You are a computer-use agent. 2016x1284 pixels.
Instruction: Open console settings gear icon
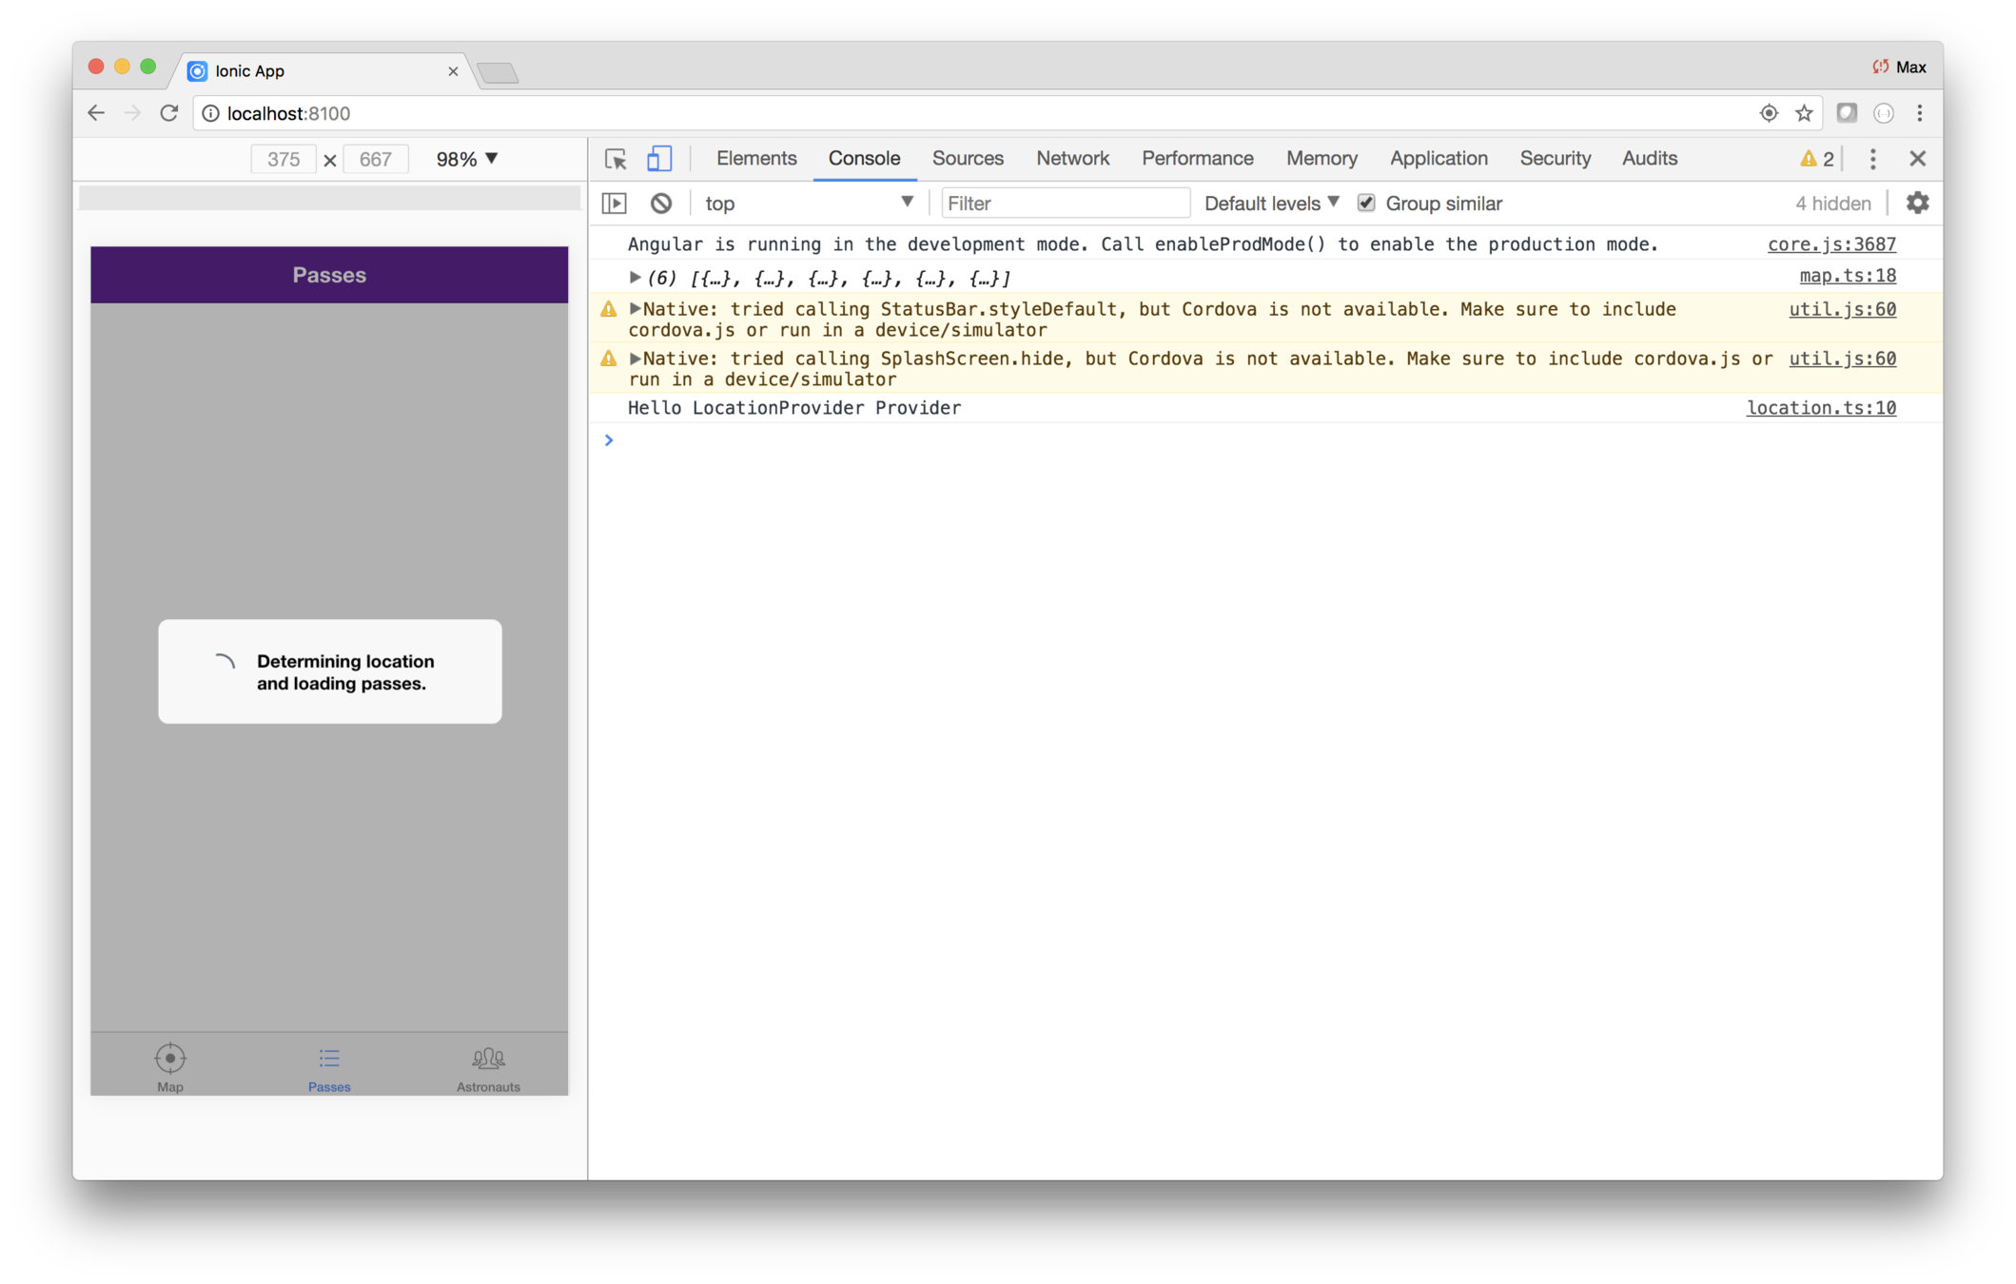point(1917,203)
